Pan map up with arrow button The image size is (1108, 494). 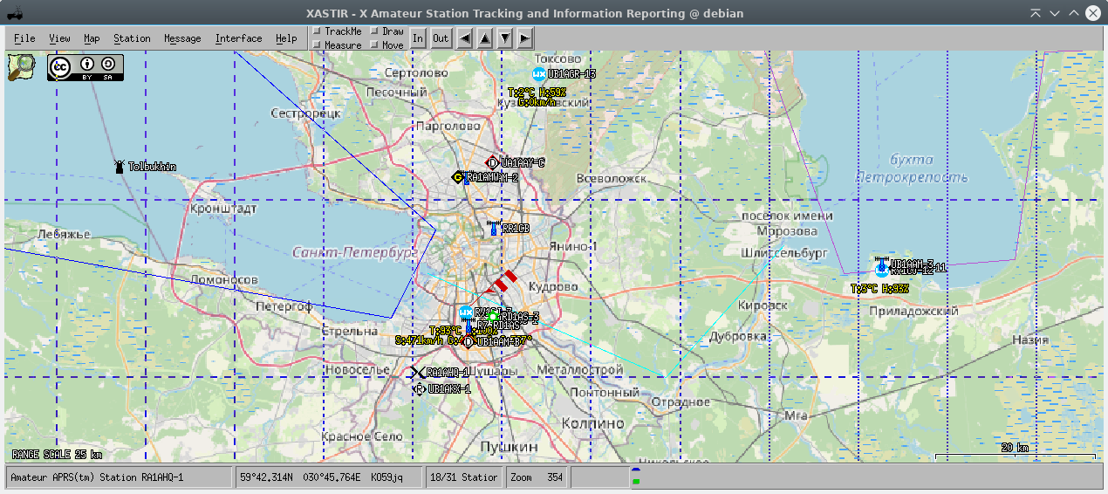(x=485, y=38)
